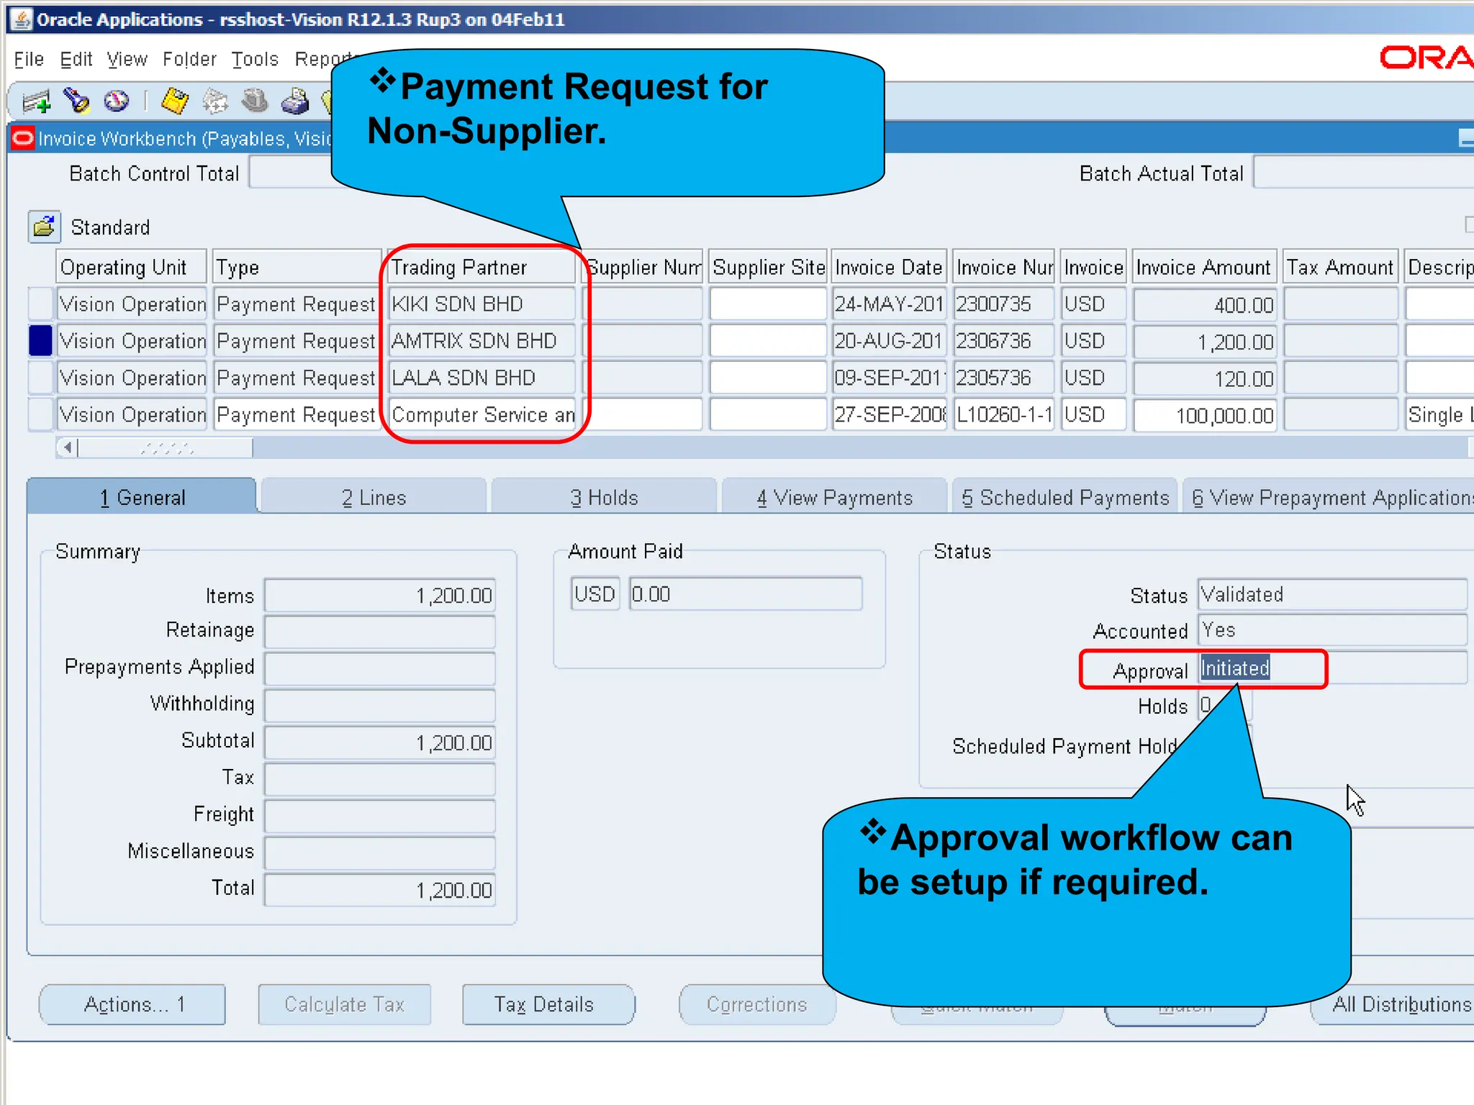Switch to 6 View Prepayment Applications tab
This screenshot has width=1474, height=1105.
pos(1329,497)
